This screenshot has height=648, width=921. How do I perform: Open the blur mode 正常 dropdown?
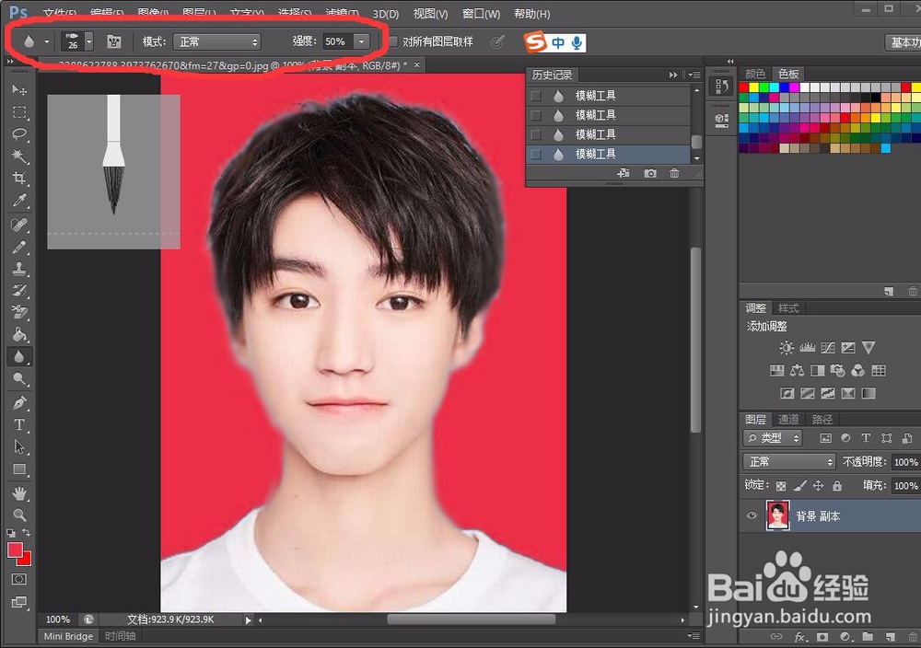tap(216, 41)
